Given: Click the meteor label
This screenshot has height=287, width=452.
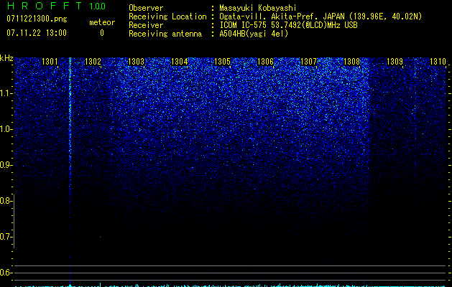Looking at the screenshot, I should [102, 22].
